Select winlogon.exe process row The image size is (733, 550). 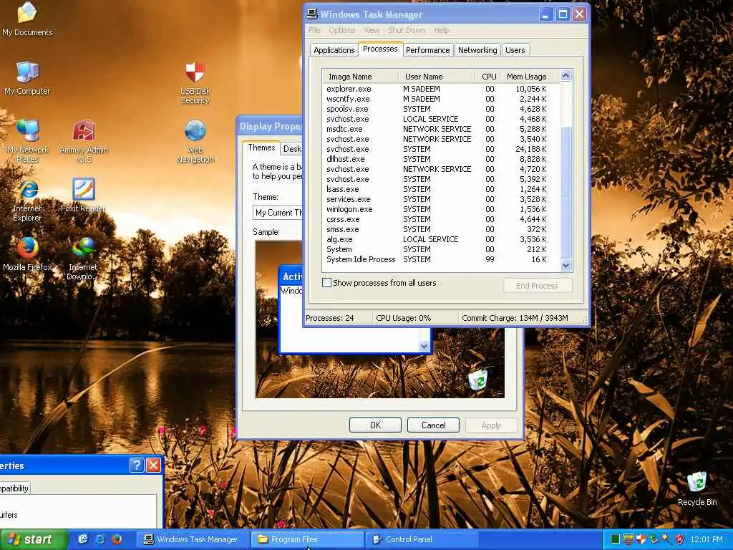click(437, 209)
